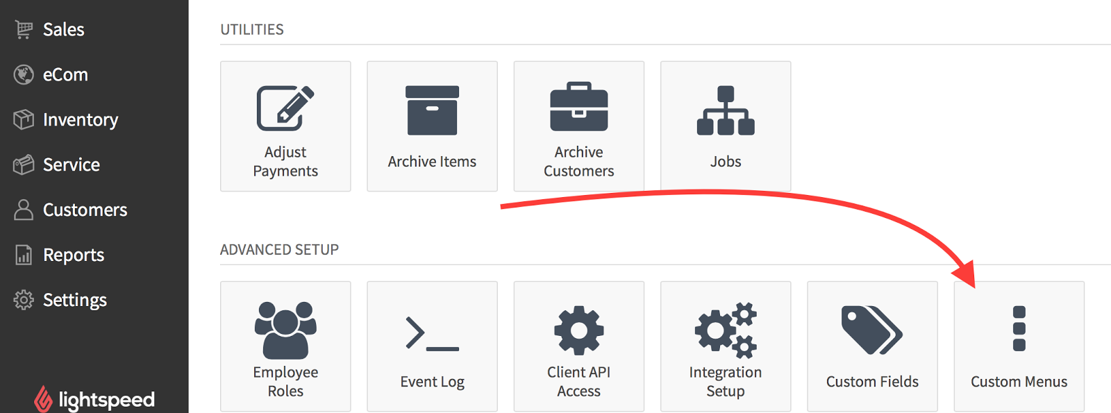The width and height of the screenshot is (1111, 413).
Task: Click the Lightspeed flame logo
Action: [43, 400]
